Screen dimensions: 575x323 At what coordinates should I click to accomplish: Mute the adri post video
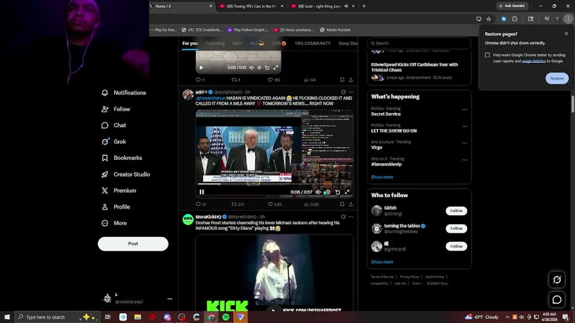318,192
